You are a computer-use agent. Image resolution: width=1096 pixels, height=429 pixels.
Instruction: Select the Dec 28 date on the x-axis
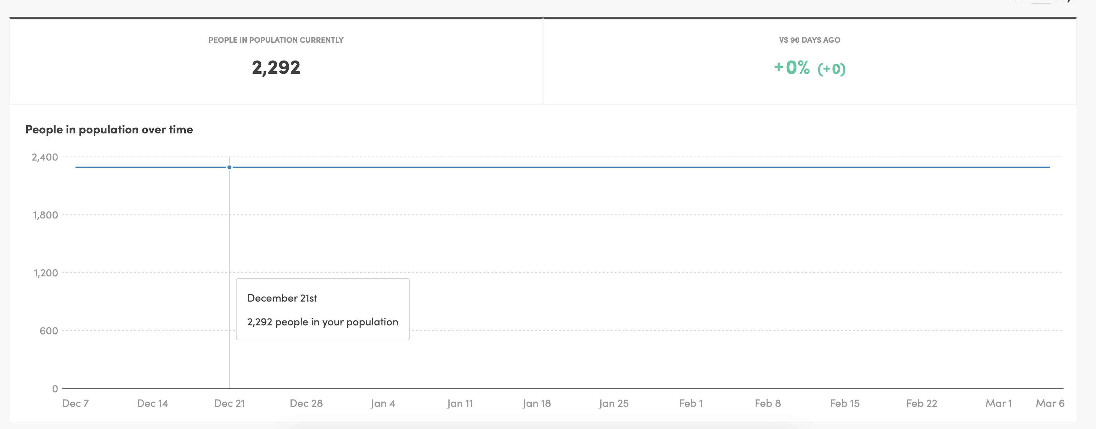click(x=306, y=404)
